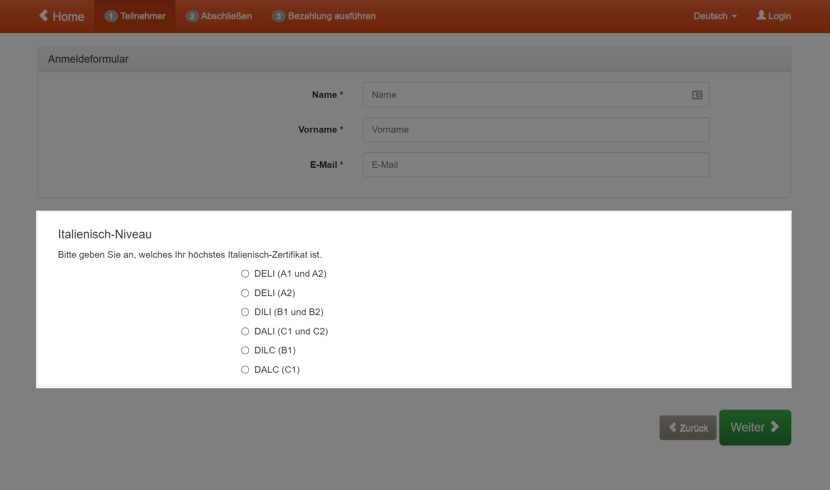Switch to Bezahlung ausführen step
830x490 pixels.
pos(324,16)
